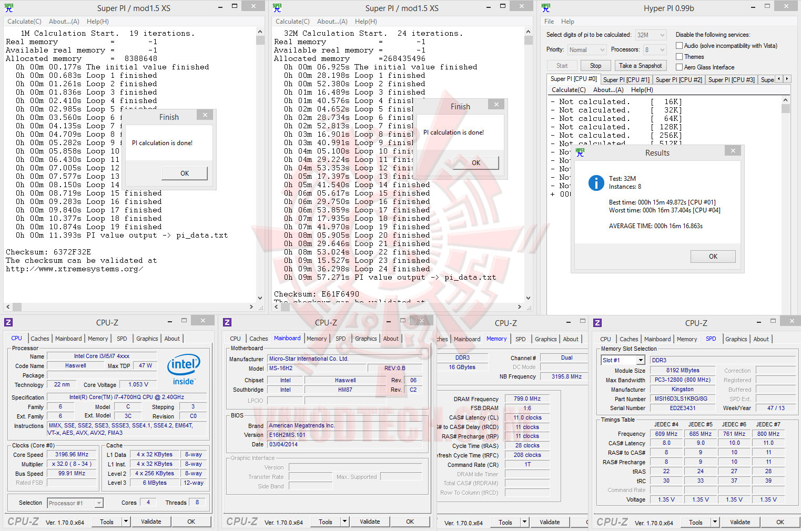This screenshot has width=801, height=531.
Task: Confirm the Hyper PI Results dialog with OK
Action: pos(713,256)
